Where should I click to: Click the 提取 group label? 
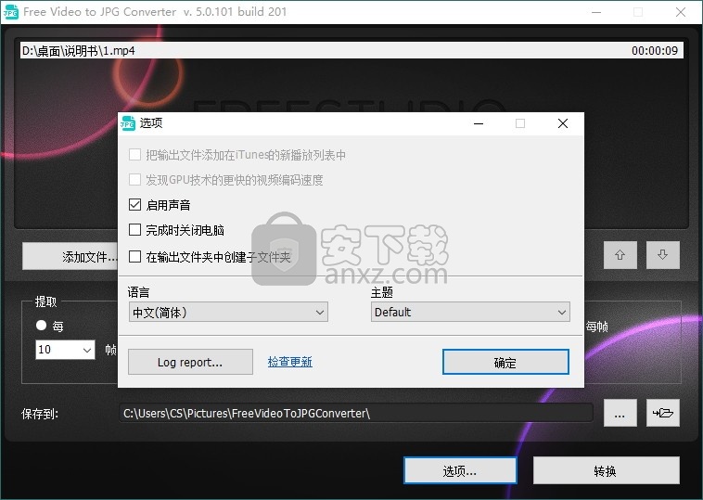click(x=46, y=301)
